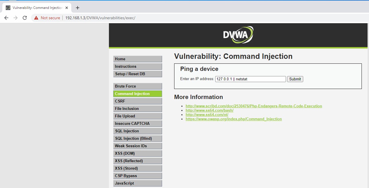Screen dimensions: 369x188
Task: Navigate to File Upload
Action: pos(138,116)
